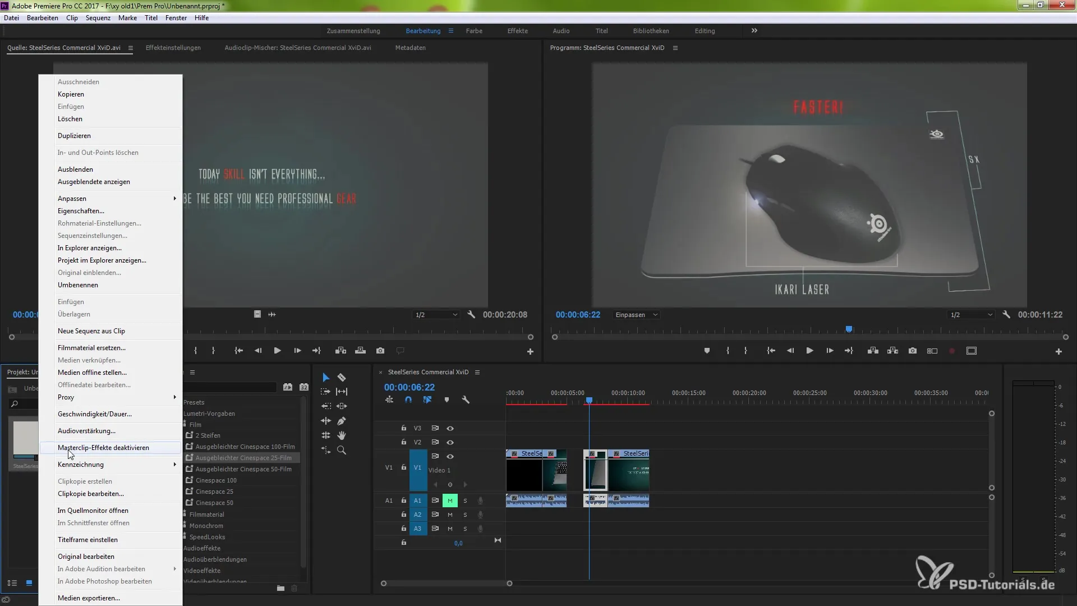Viewport: 1077px width, 606px height.
Task: Open Source monitor resolution 1/2 dropdown
Action: pos(436,315)
